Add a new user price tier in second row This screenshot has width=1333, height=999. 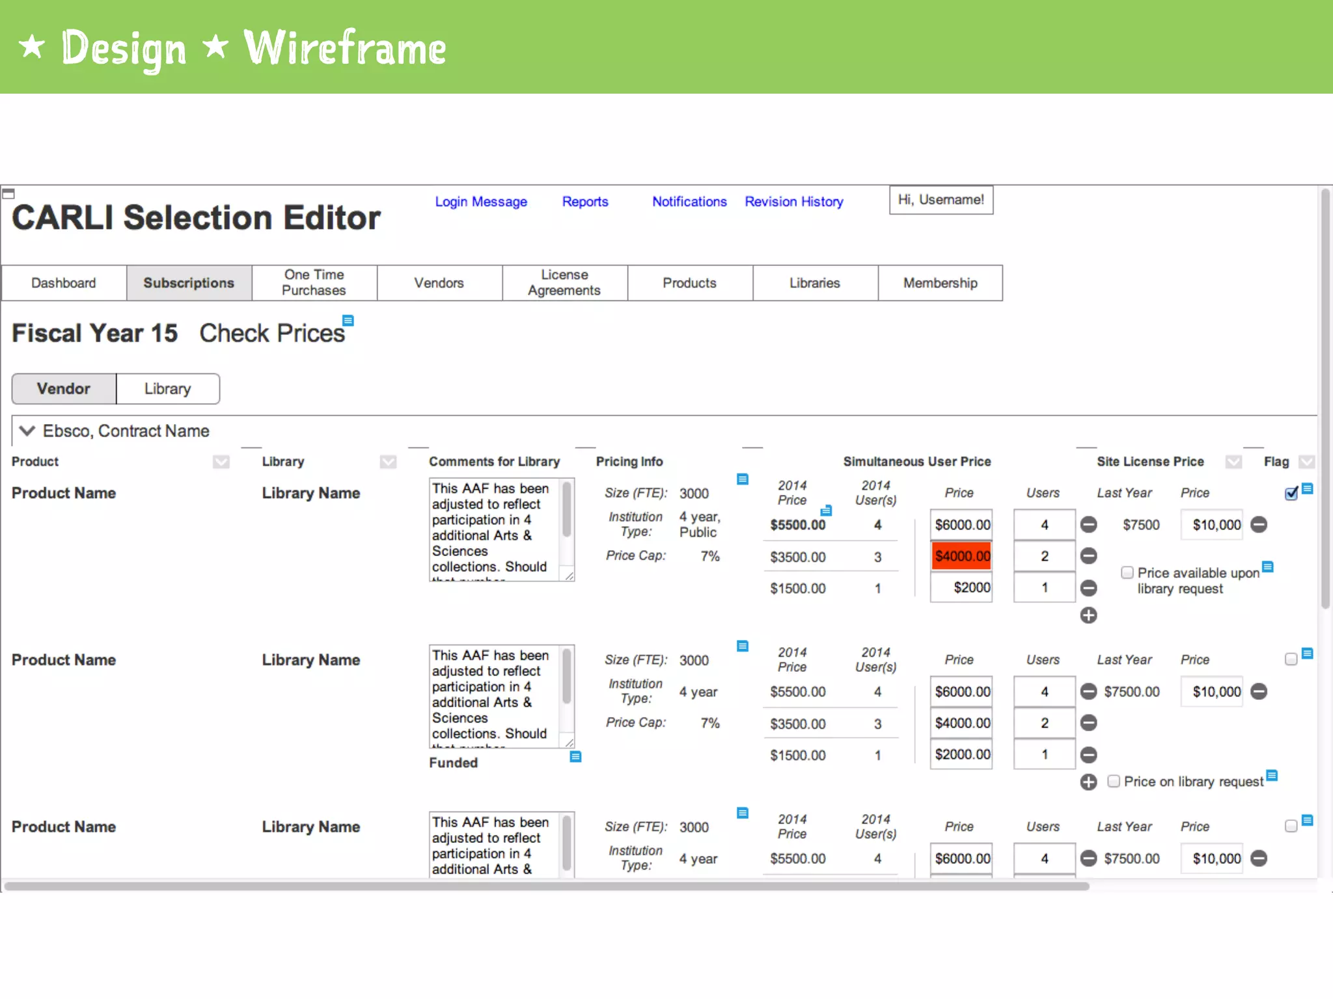click(x=1088, y=782)
